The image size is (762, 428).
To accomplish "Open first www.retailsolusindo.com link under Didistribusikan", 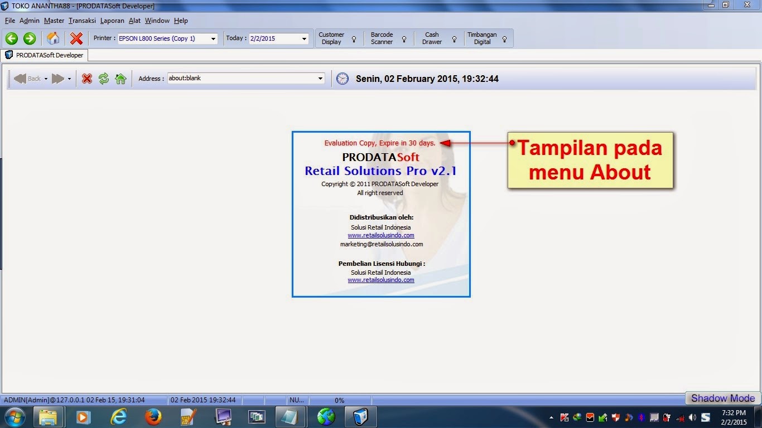I will click(x=381, y=235).
